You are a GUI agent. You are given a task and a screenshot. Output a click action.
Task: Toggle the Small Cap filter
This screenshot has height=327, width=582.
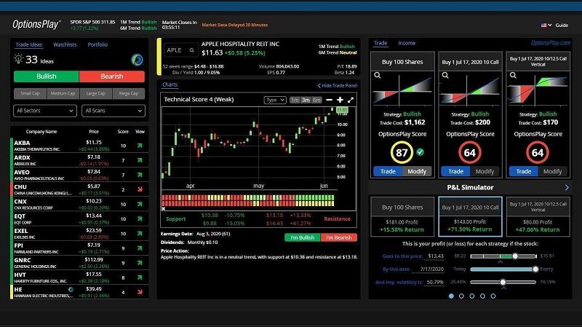30,94
